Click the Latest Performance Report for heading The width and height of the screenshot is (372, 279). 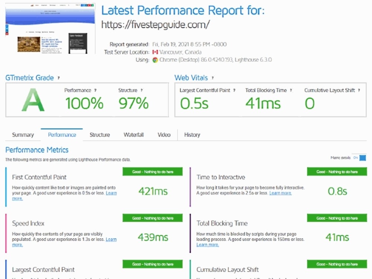click(x=183, y=10)
